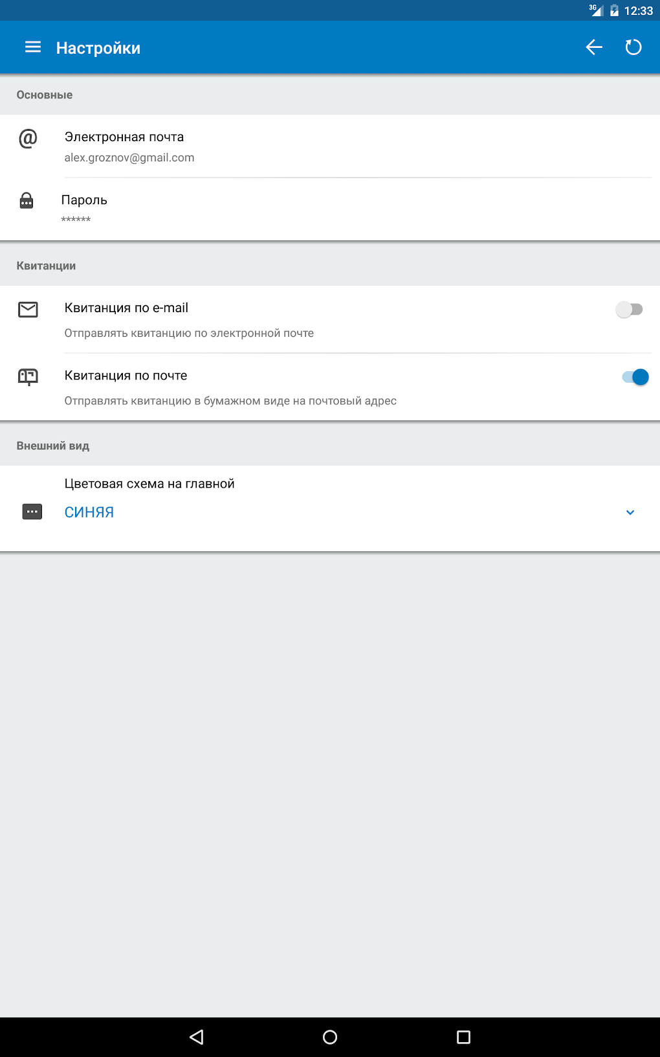
Task: Open the Электронная почта setting
Action: (x=124, y=137)
